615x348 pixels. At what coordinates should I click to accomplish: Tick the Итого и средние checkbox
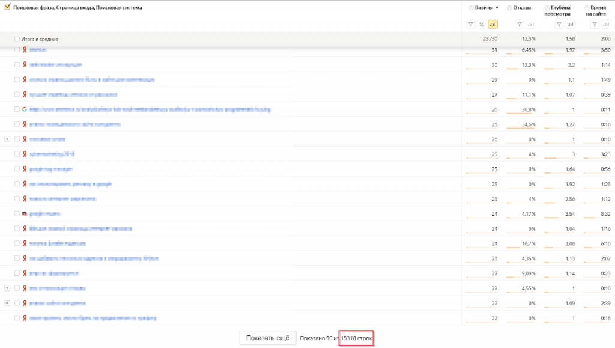click(17, 39)
